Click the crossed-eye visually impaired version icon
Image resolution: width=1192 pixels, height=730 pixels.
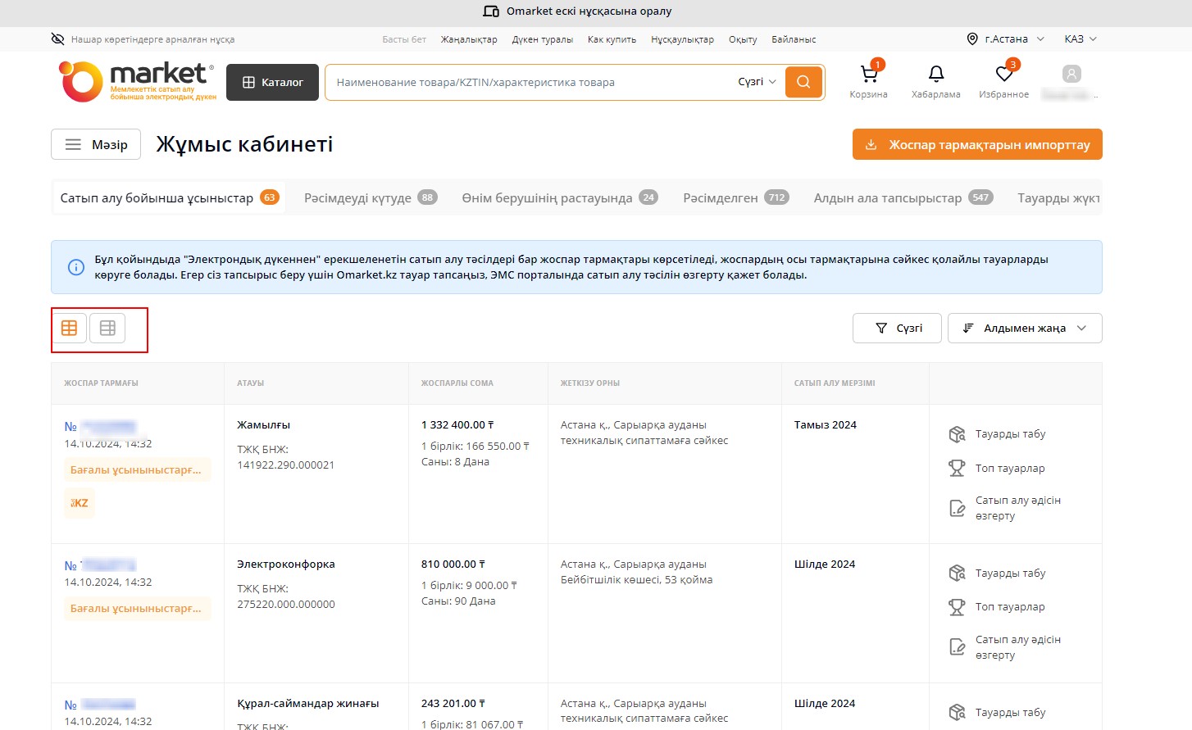pos(57,39)
